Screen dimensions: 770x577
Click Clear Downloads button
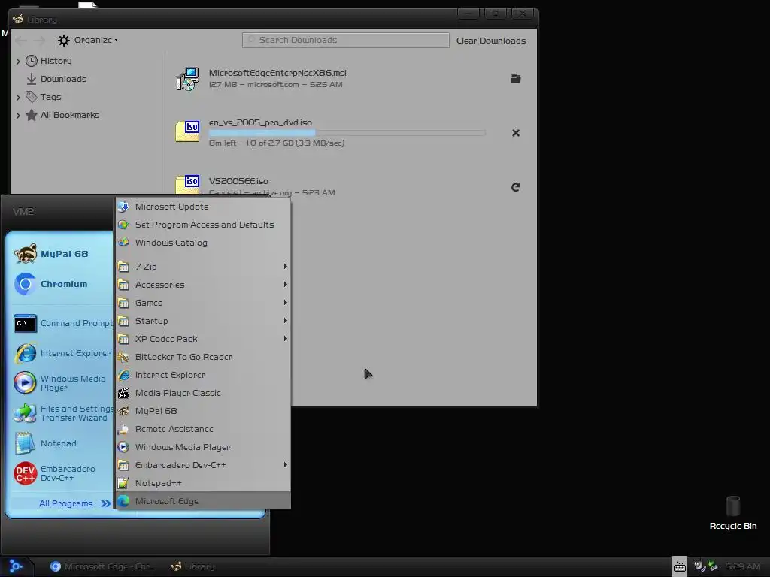(x=491, y=41)
